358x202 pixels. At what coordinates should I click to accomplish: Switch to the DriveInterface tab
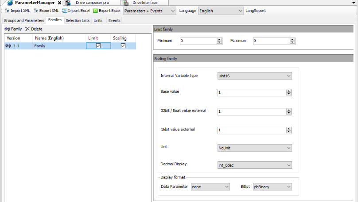coord(145,3)
